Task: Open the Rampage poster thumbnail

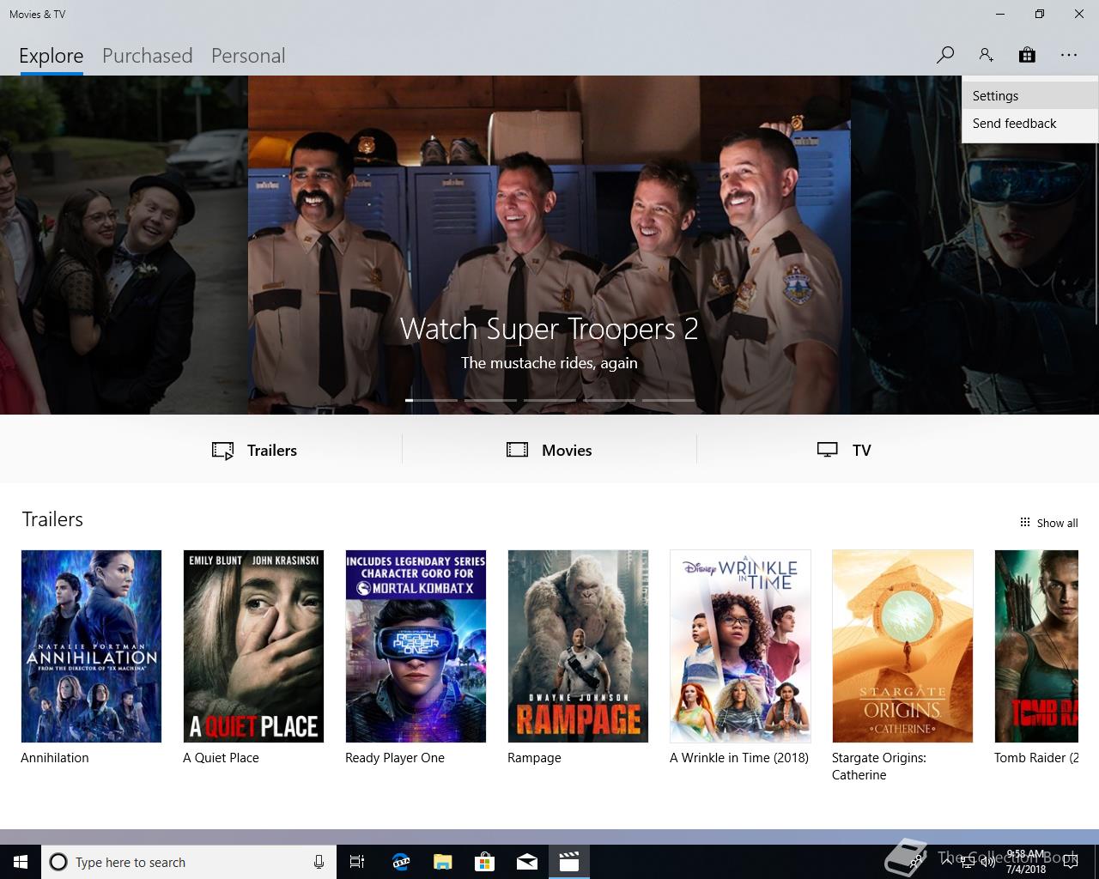Action: 578,646
